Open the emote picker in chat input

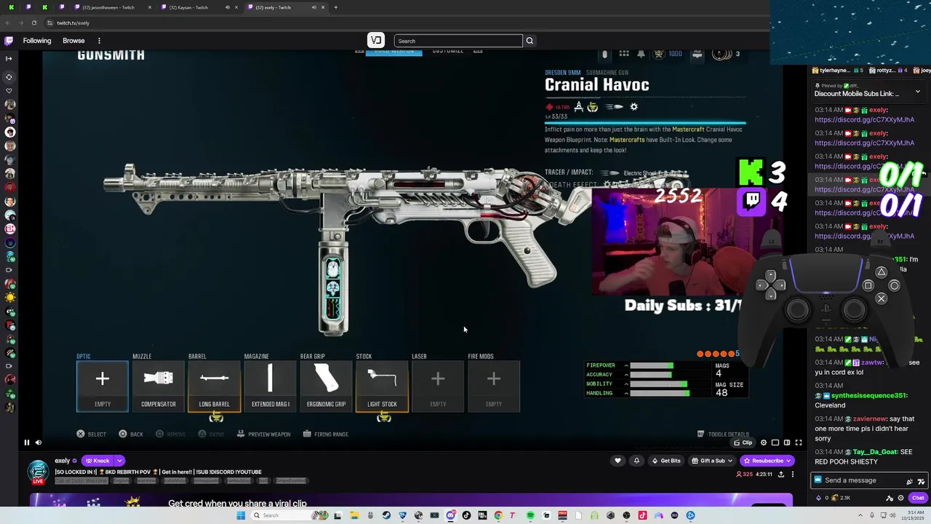click(922, 481)
